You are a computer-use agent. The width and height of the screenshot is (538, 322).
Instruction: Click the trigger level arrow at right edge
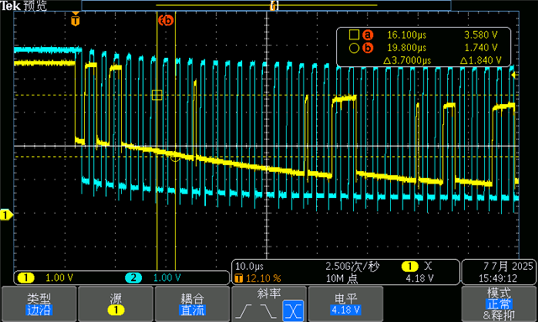point(514,75)
